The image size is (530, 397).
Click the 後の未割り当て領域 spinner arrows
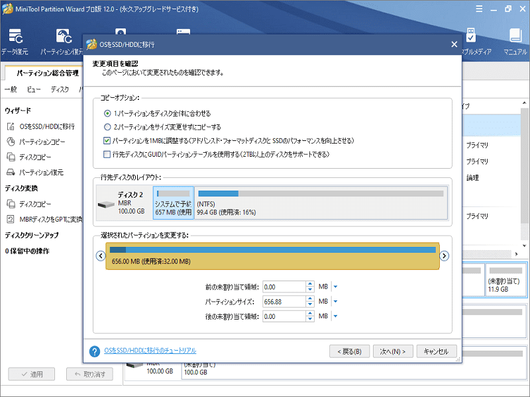310,316
